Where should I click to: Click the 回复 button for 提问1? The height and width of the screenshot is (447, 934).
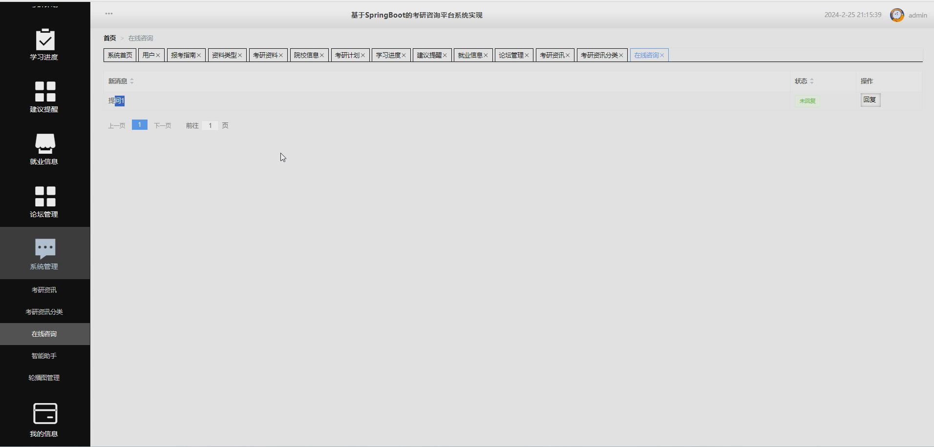870,100
